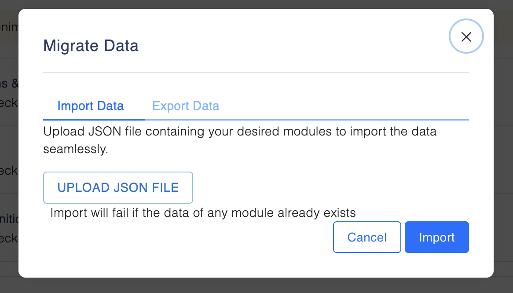Image resolution: width=513 pixels, height=293 pixels.
Task: Click the import failure warning note
Action: coord(203,213)
